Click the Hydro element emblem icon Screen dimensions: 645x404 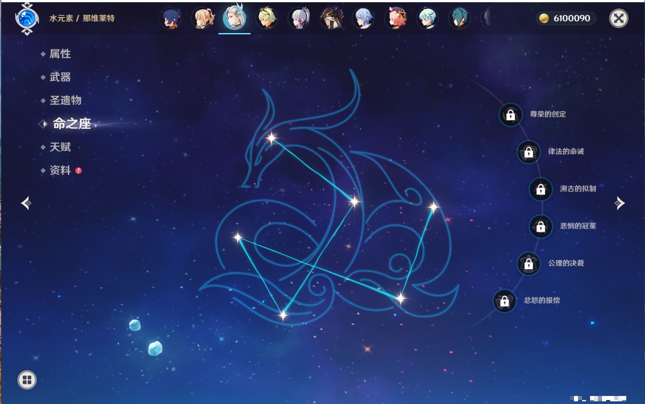tap(27, 19)
